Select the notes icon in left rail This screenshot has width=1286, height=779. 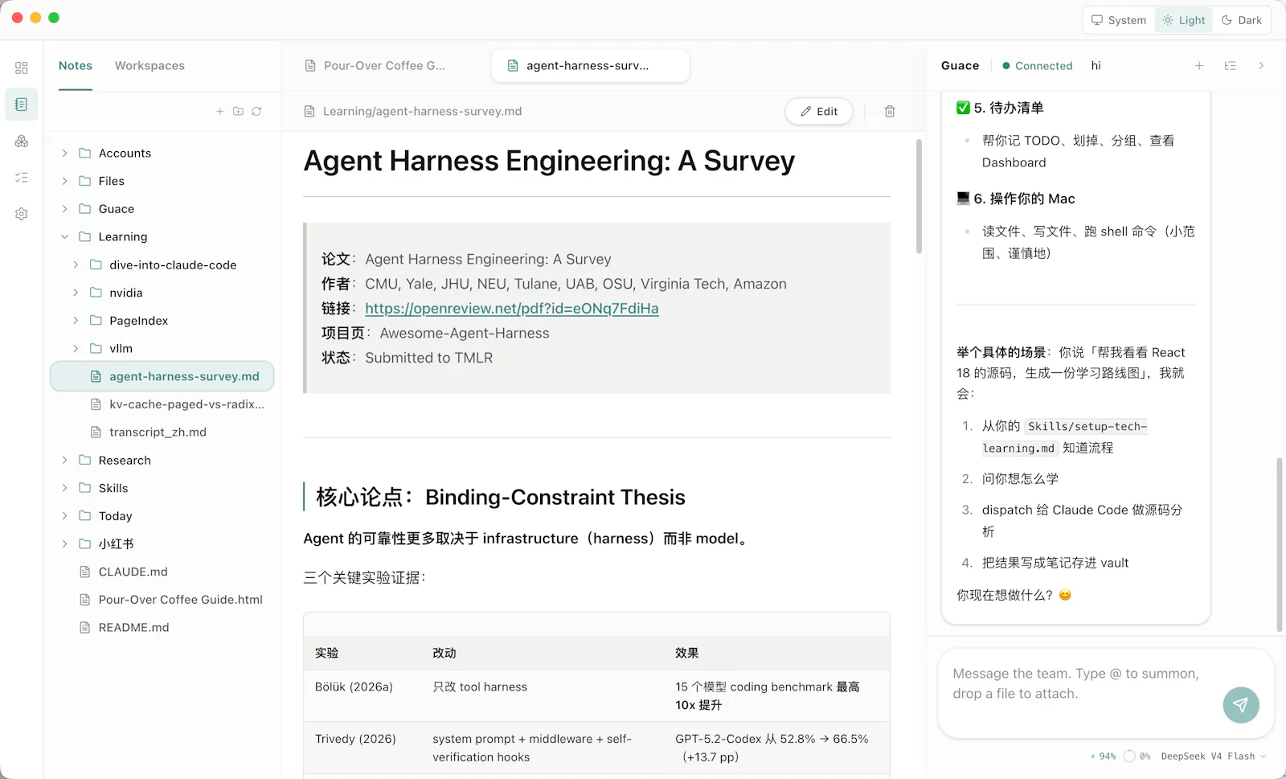(22, 105)
